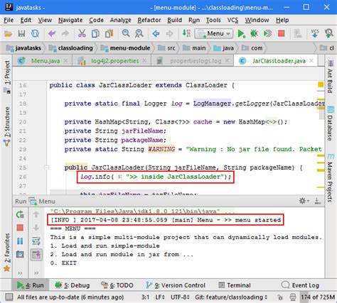Viewport: 337px width, 303px height.
Task: Navigate back with the blue left arrow
Action: [156, 33]
